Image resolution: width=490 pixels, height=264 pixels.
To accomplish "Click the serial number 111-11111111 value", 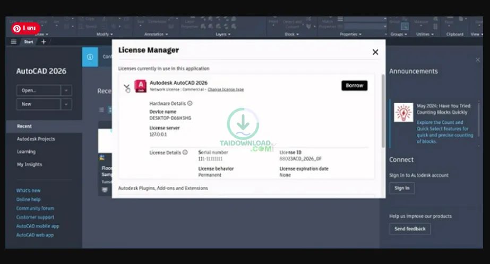I will (210, 159).
